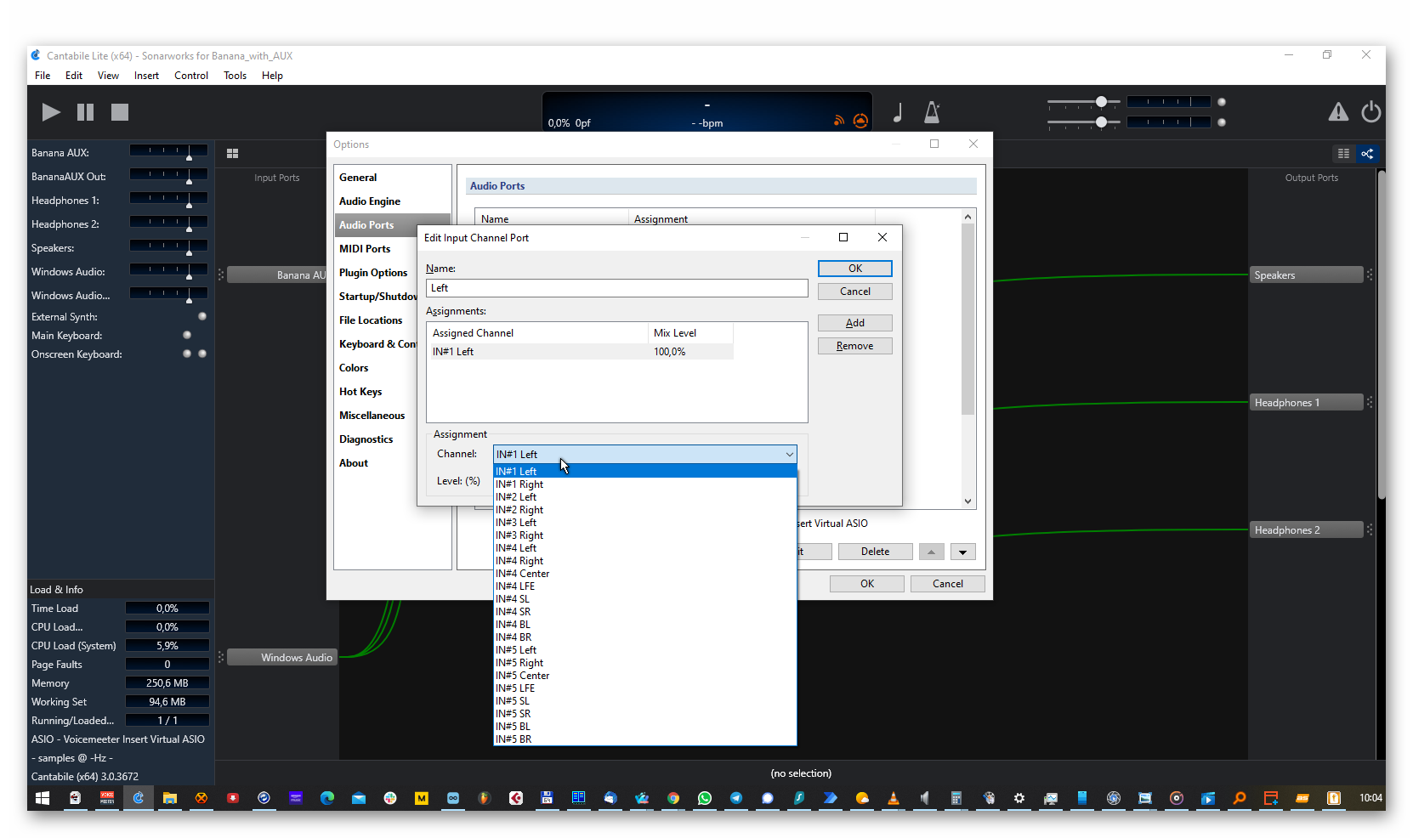Switch to the routing view icon
The image size is (1413, 838).
(1367, 154)
